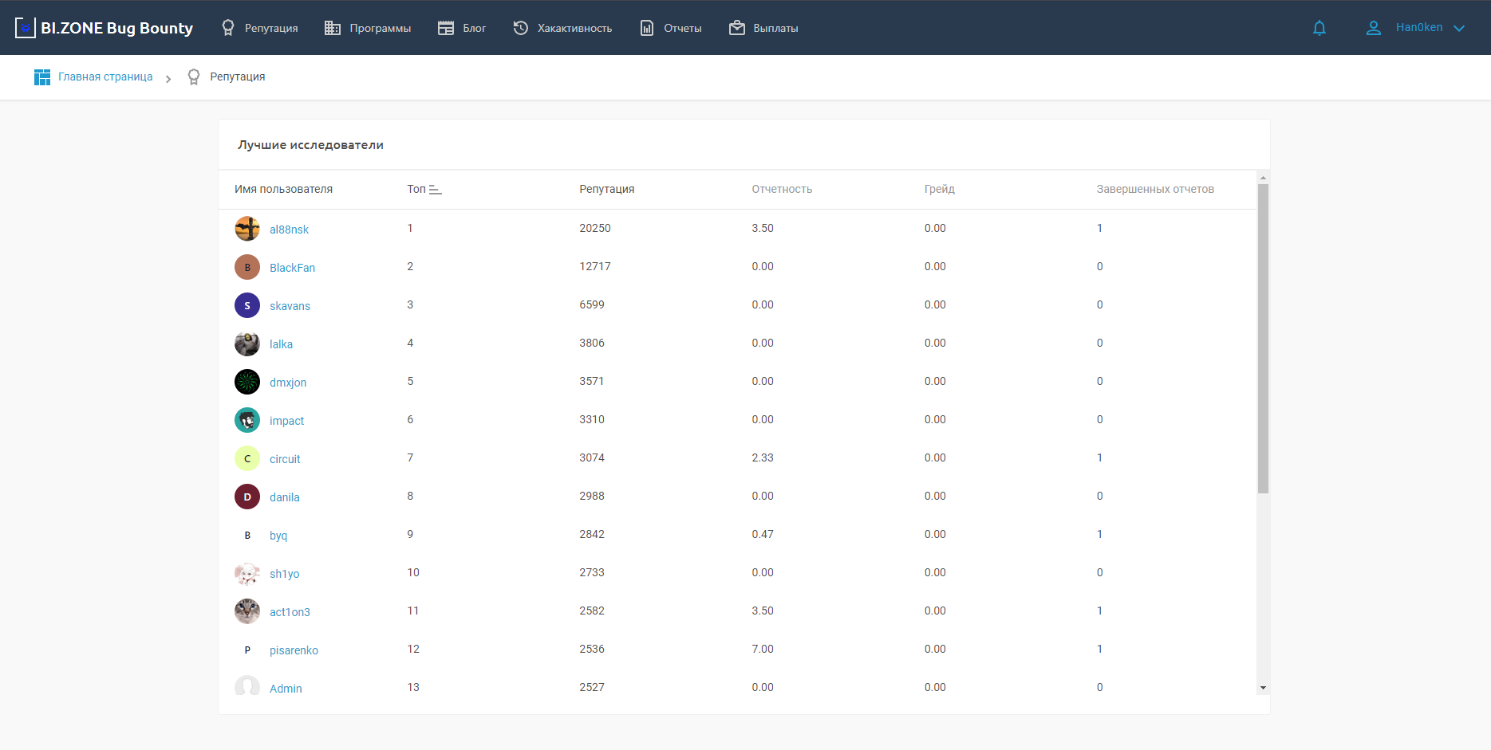Image resolution: width=1491 pixels, height=750 pixels.
Task: Expand the Han0ken account dropdown
Action: coord(1459,28)
